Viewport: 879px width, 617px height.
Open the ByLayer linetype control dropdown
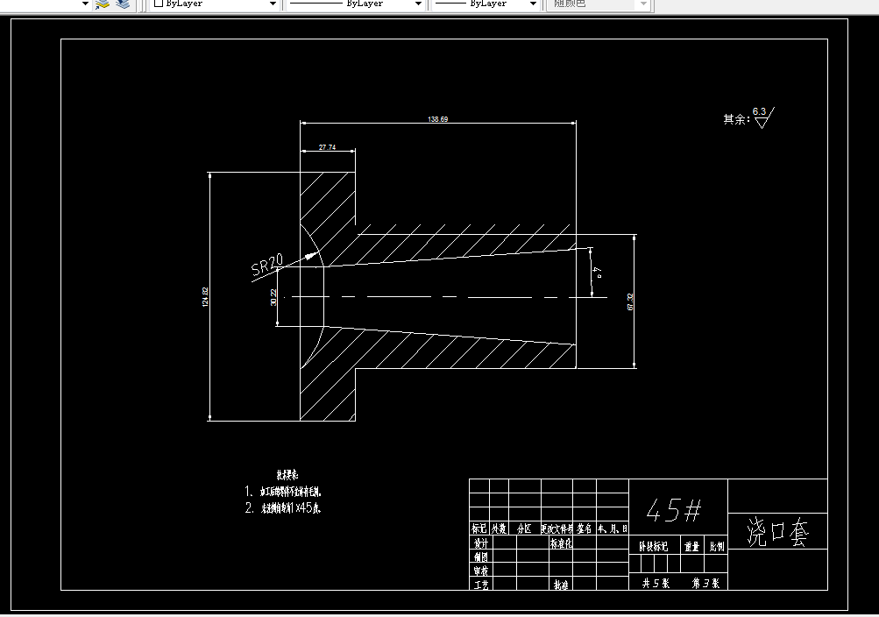click(x=418, y=4)
